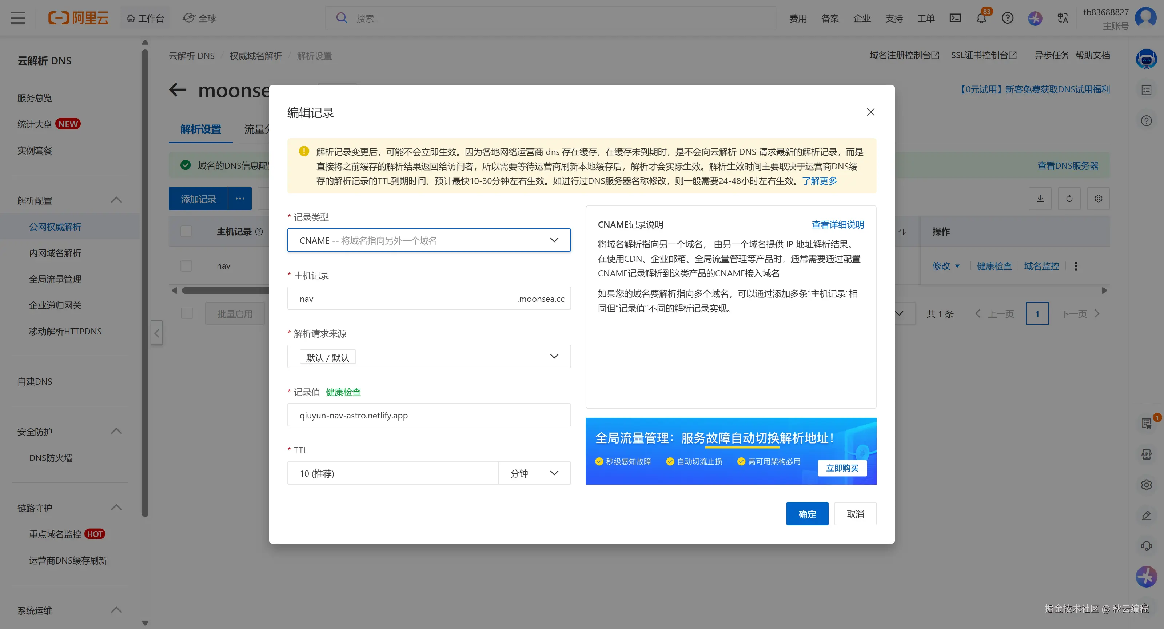The height and width of the screenshot is (629, 1164).
Task: Select 公网权威解析 in the sidebar
Action: click(55, 227)
